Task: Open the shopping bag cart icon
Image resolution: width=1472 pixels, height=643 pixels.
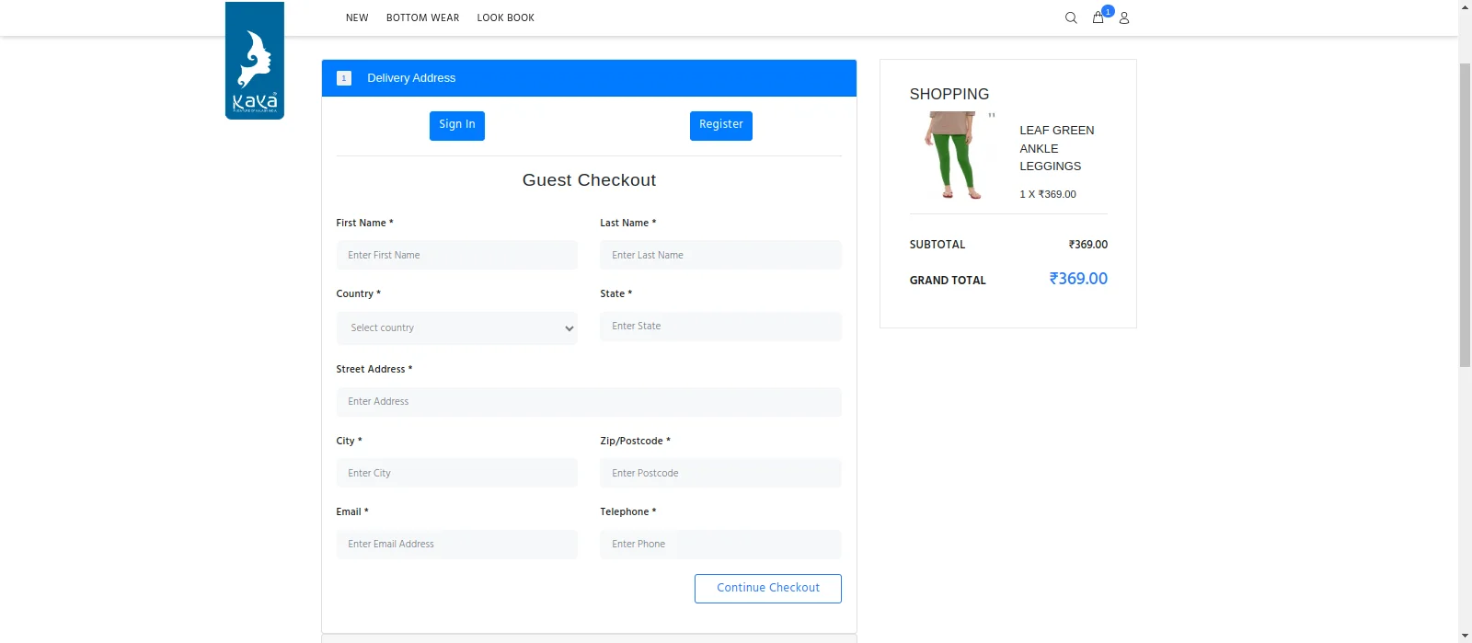Action: [x=1098, y=17]
